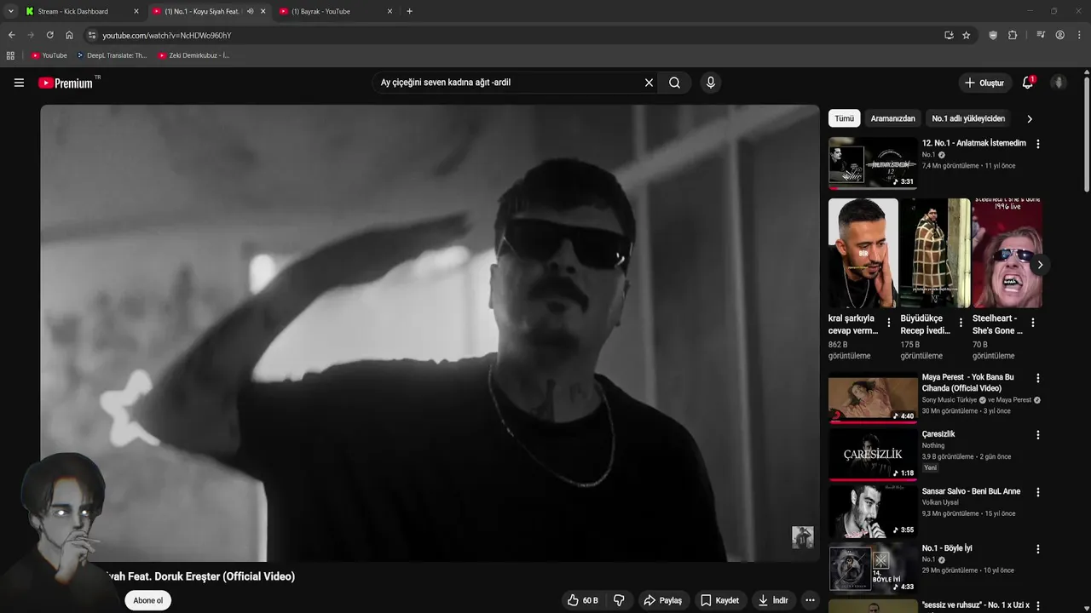This screenshot has height=613, width=1091.
Task: Show next shorts with chevron arrow
Action: pos(1039,265)
